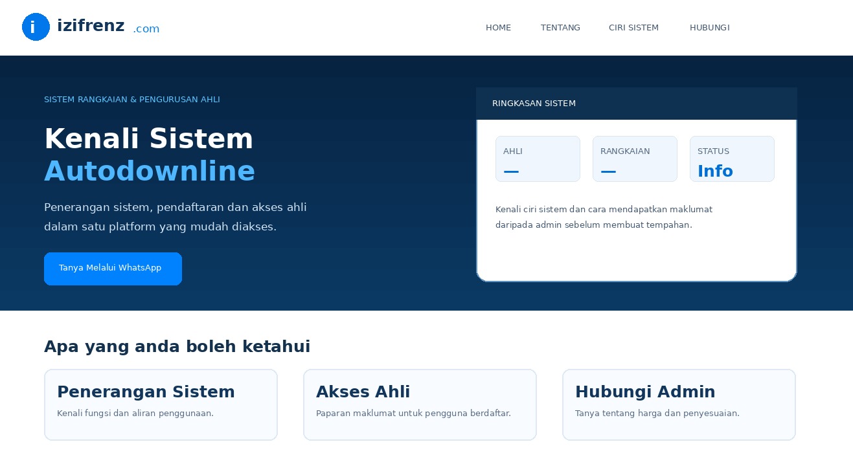853x475 pixels.
Task: Click the izifrenz brand name
Action: pyautogui.click(x=91, y=26)
